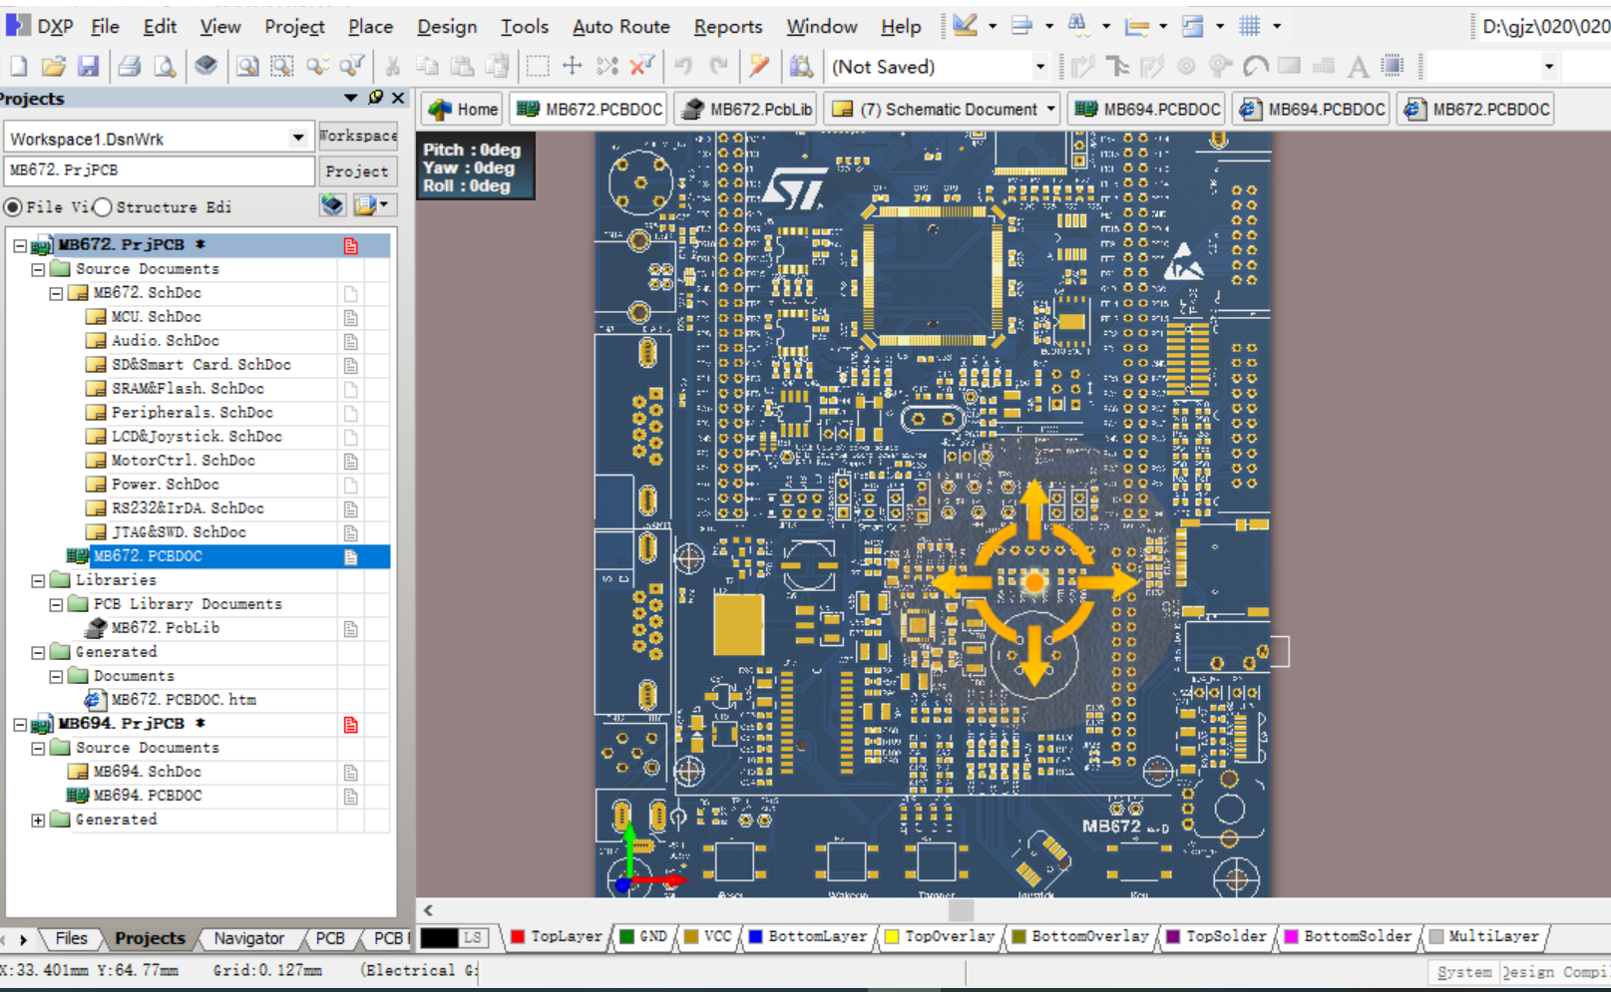
Task: Open the File menu
Action: click(105, 27)
